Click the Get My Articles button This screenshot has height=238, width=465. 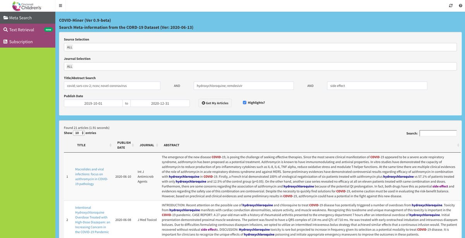click(215, 103)
